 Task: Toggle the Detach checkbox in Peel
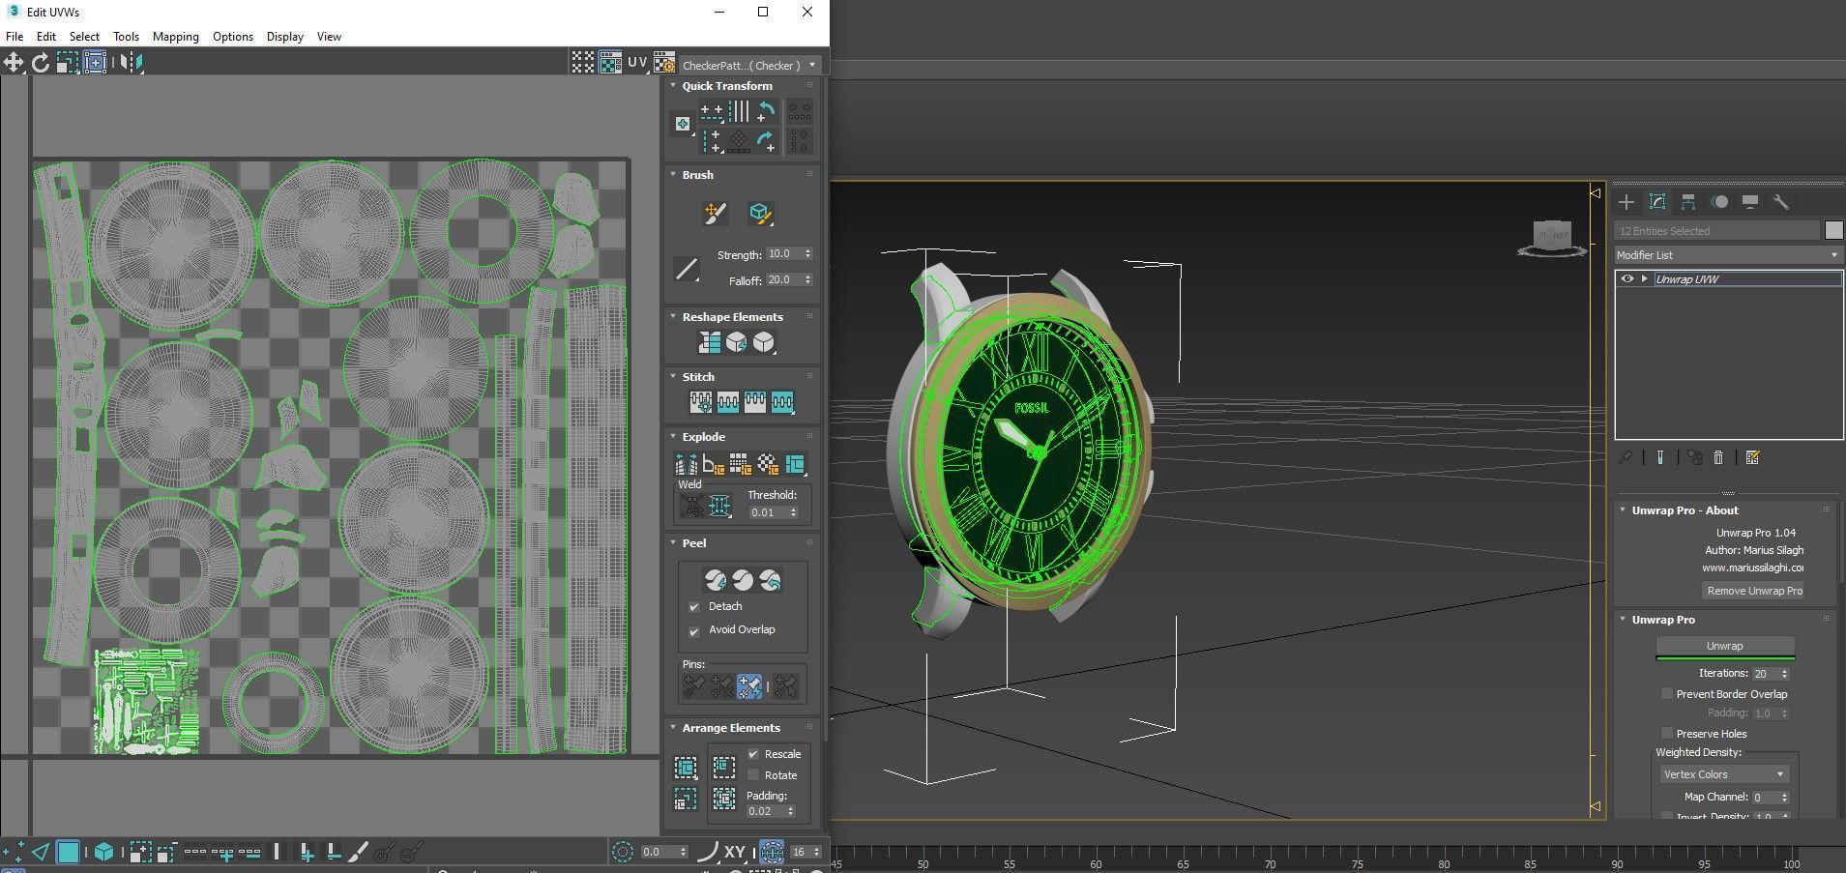coord(693,607)
